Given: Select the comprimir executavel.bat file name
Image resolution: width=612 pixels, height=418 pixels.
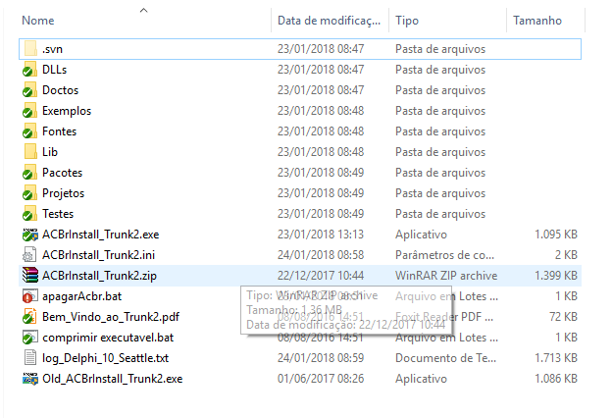Looking at the screenshot, I should [108, 338].
